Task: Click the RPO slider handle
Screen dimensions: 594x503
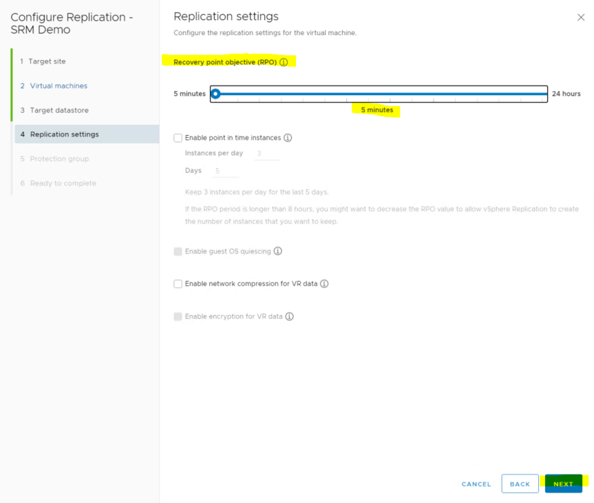Action: click(215, 94)
